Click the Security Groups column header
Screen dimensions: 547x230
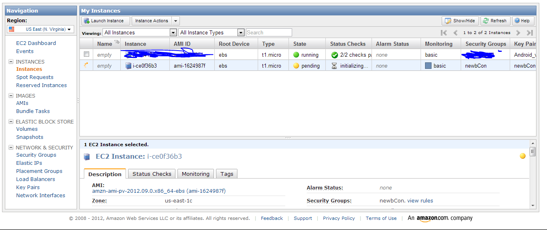(x=485, y=44)
